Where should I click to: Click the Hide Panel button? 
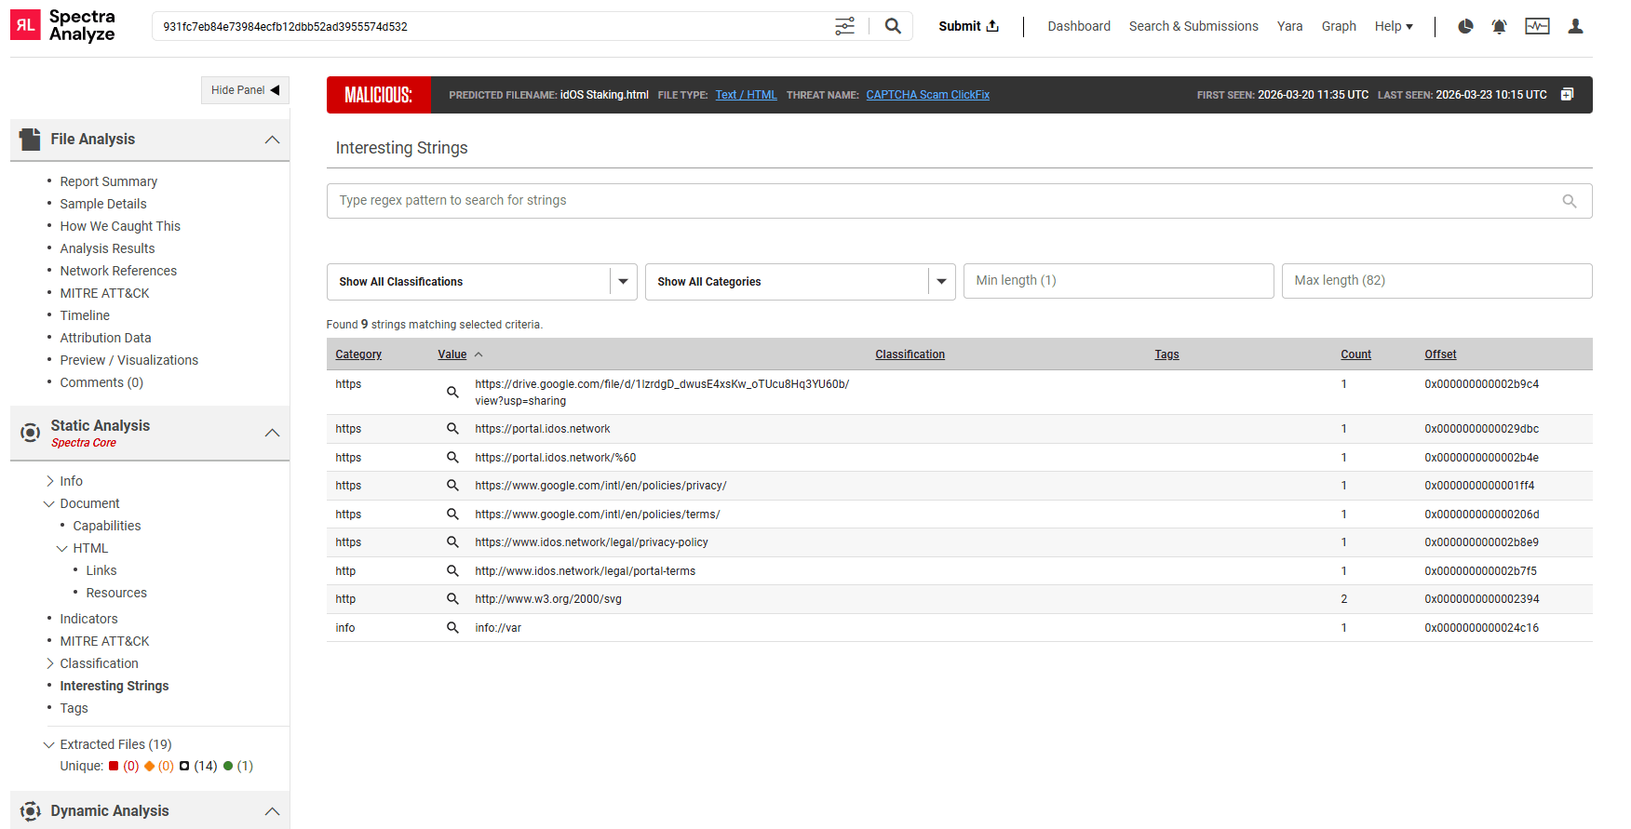coord(245,90)
